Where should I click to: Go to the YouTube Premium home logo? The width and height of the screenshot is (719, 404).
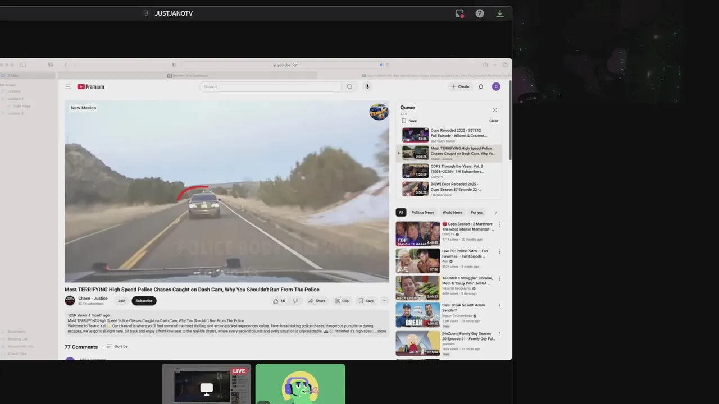pyautogui.click(x=91, y=86)
